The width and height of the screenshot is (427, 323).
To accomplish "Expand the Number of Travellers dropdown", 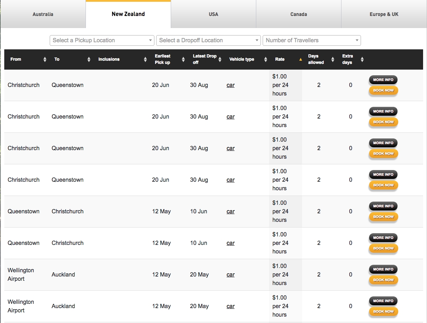I will coord(311,40).
